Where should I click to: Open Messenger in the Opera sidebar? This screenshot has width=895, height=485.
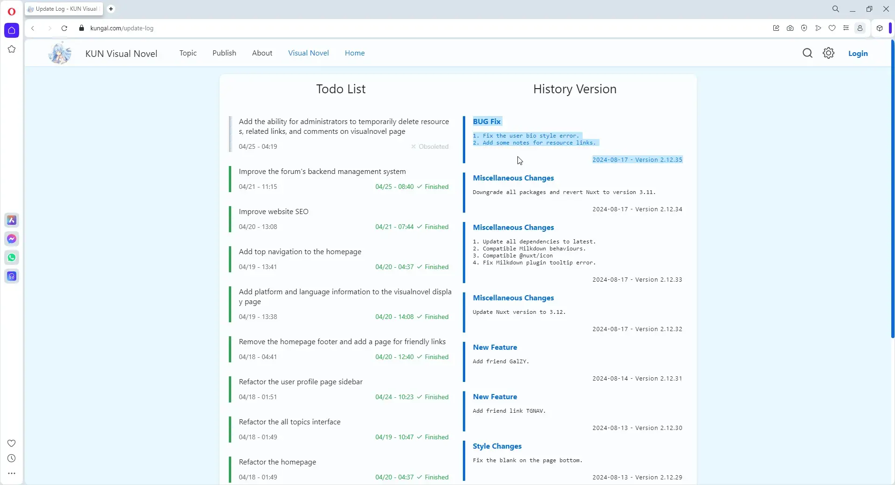(x=12, y=239)
